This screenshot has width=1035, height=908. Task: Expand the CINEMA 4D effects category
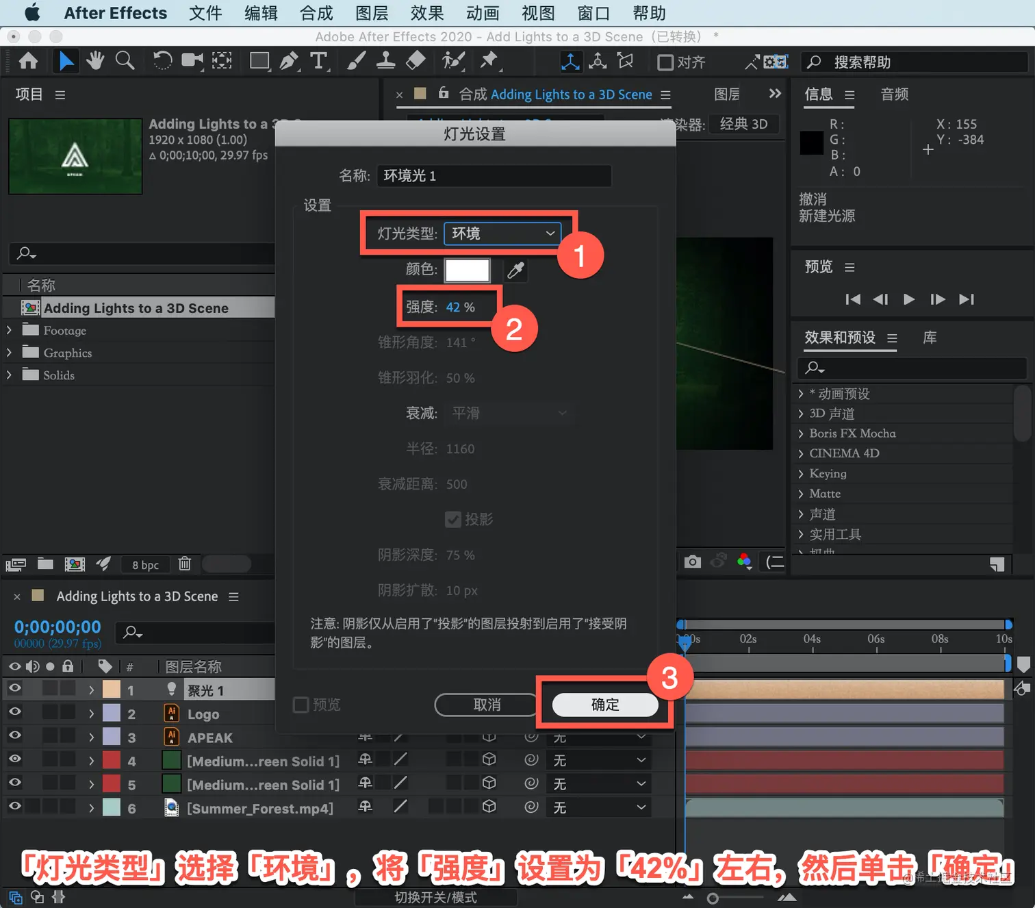pos(801,453)
